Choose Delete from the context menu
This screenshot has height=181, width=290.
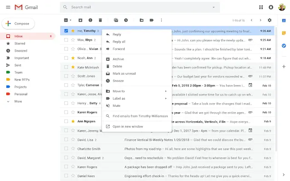(x=137, y=66)
